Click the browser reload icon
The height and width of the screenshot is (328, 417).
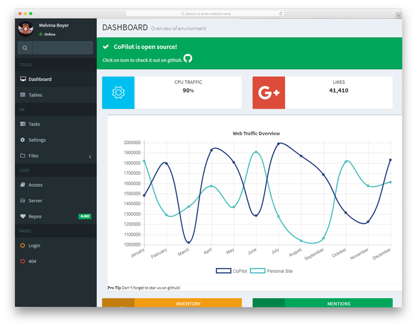coord(281,14)
